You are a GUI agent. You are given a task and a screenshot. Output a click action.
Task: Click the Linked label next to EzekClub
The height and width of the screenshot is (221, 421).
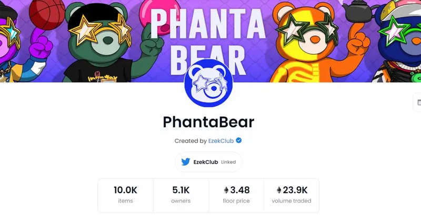[x=228, y=162]
